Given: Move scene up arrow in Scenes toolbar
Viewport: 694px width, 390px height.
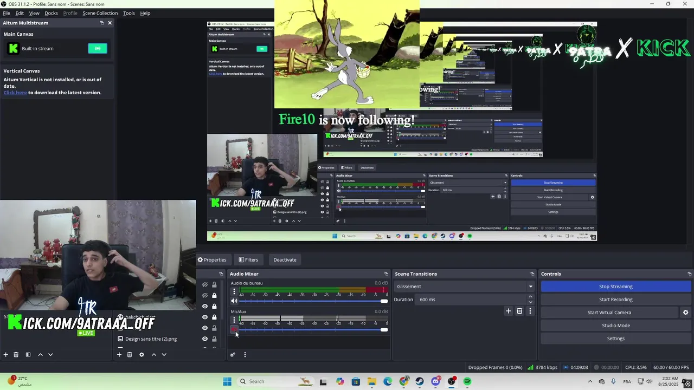Looking at the screenshot, I should pyautogui.click(x=40, y=355).
